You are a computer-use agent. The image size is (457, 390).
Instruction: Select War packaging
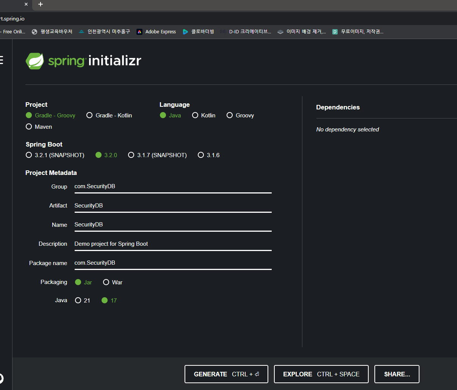pos(113,282)
